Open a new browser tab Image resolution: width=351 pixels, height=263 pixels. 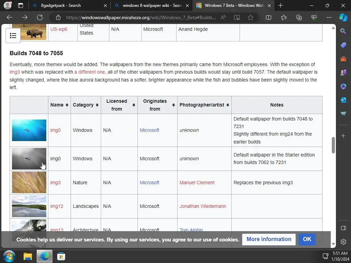[280, 5]
